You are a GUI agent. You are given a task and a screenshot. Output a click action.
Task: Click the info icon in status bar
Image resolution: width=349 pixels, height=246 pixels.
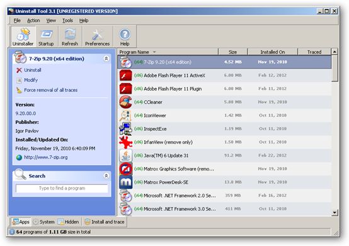click(x=12, y=232)
